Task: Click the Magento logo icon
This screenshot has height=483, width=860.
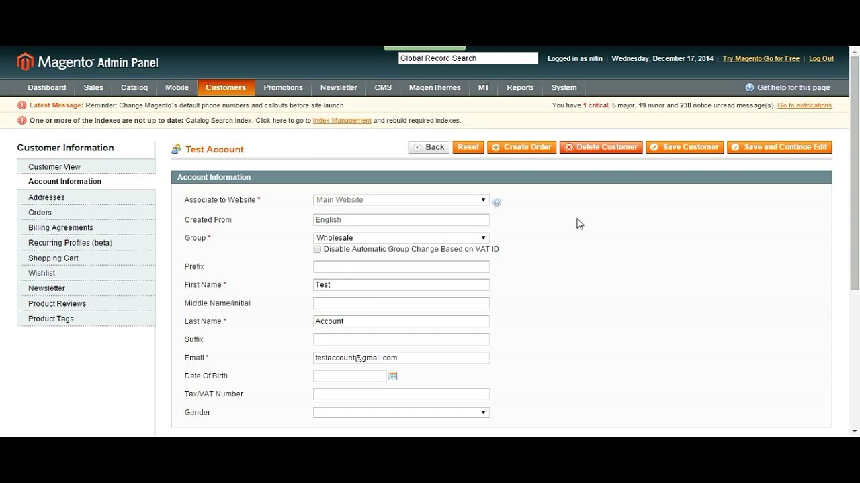Action: 25,62
